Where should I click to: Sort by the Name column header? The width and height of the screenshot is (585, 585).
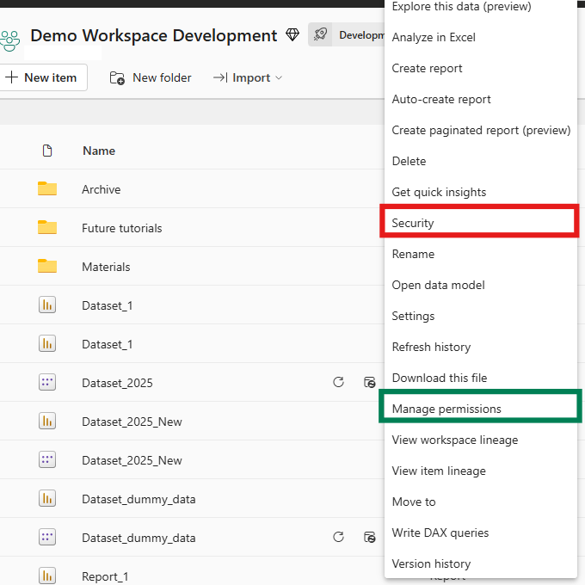click(x=99, y=151)
